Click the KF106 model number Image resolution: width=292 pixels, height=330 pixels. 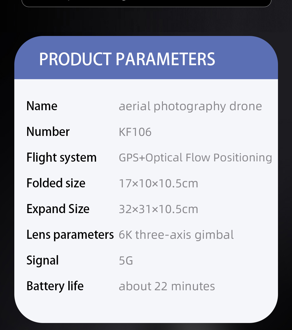pos(135,132)
